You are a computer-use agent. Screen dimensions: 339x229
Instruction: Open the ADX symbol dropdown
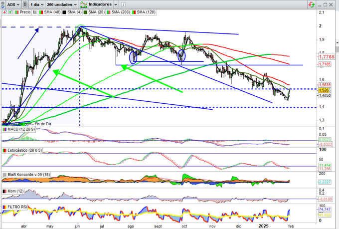pyautogui.click(x=18, y=4)
